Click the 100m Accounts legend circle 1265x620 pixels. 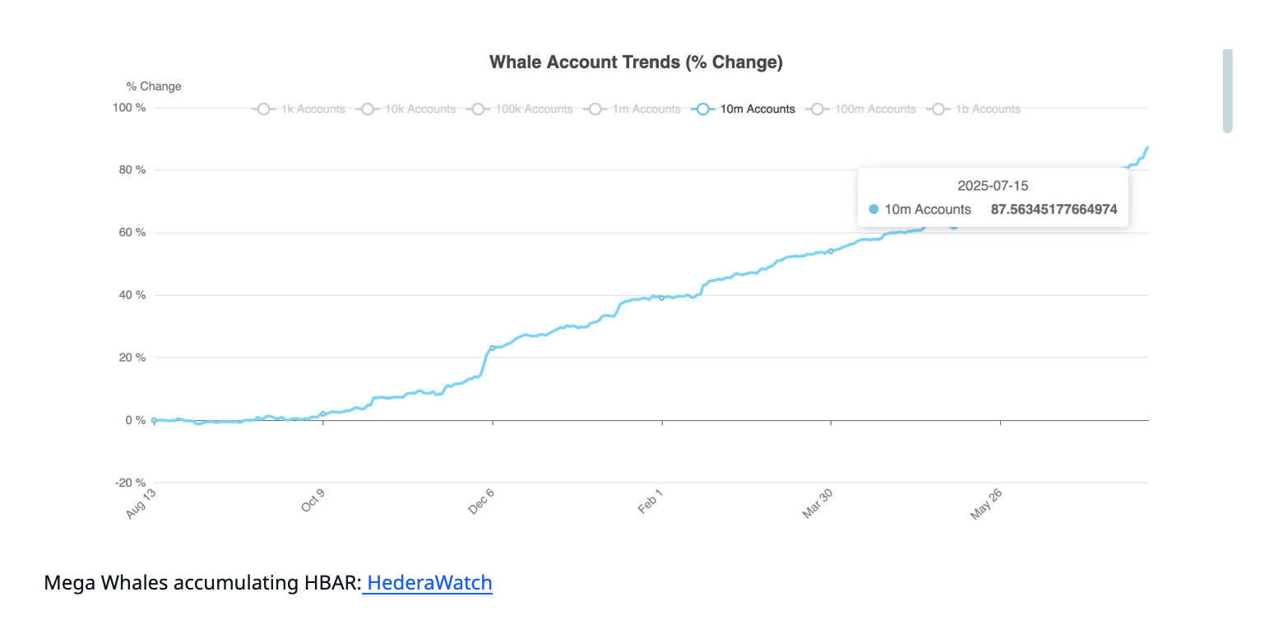[x=817, y=109]
